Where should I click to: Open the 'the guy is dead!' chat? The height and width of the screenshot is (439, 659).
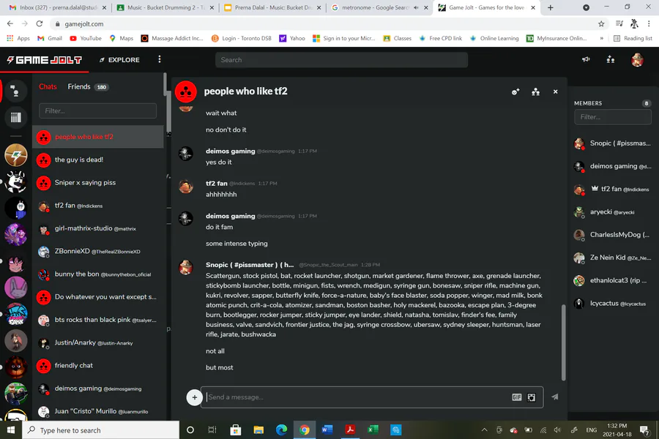tap(97, 160)
